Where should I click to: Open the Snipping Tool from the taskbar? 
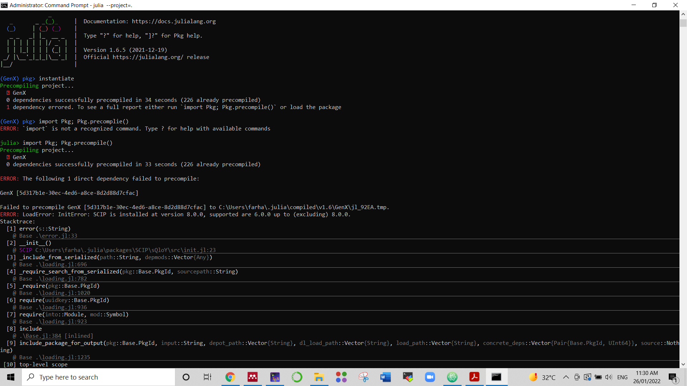point(364,377)
